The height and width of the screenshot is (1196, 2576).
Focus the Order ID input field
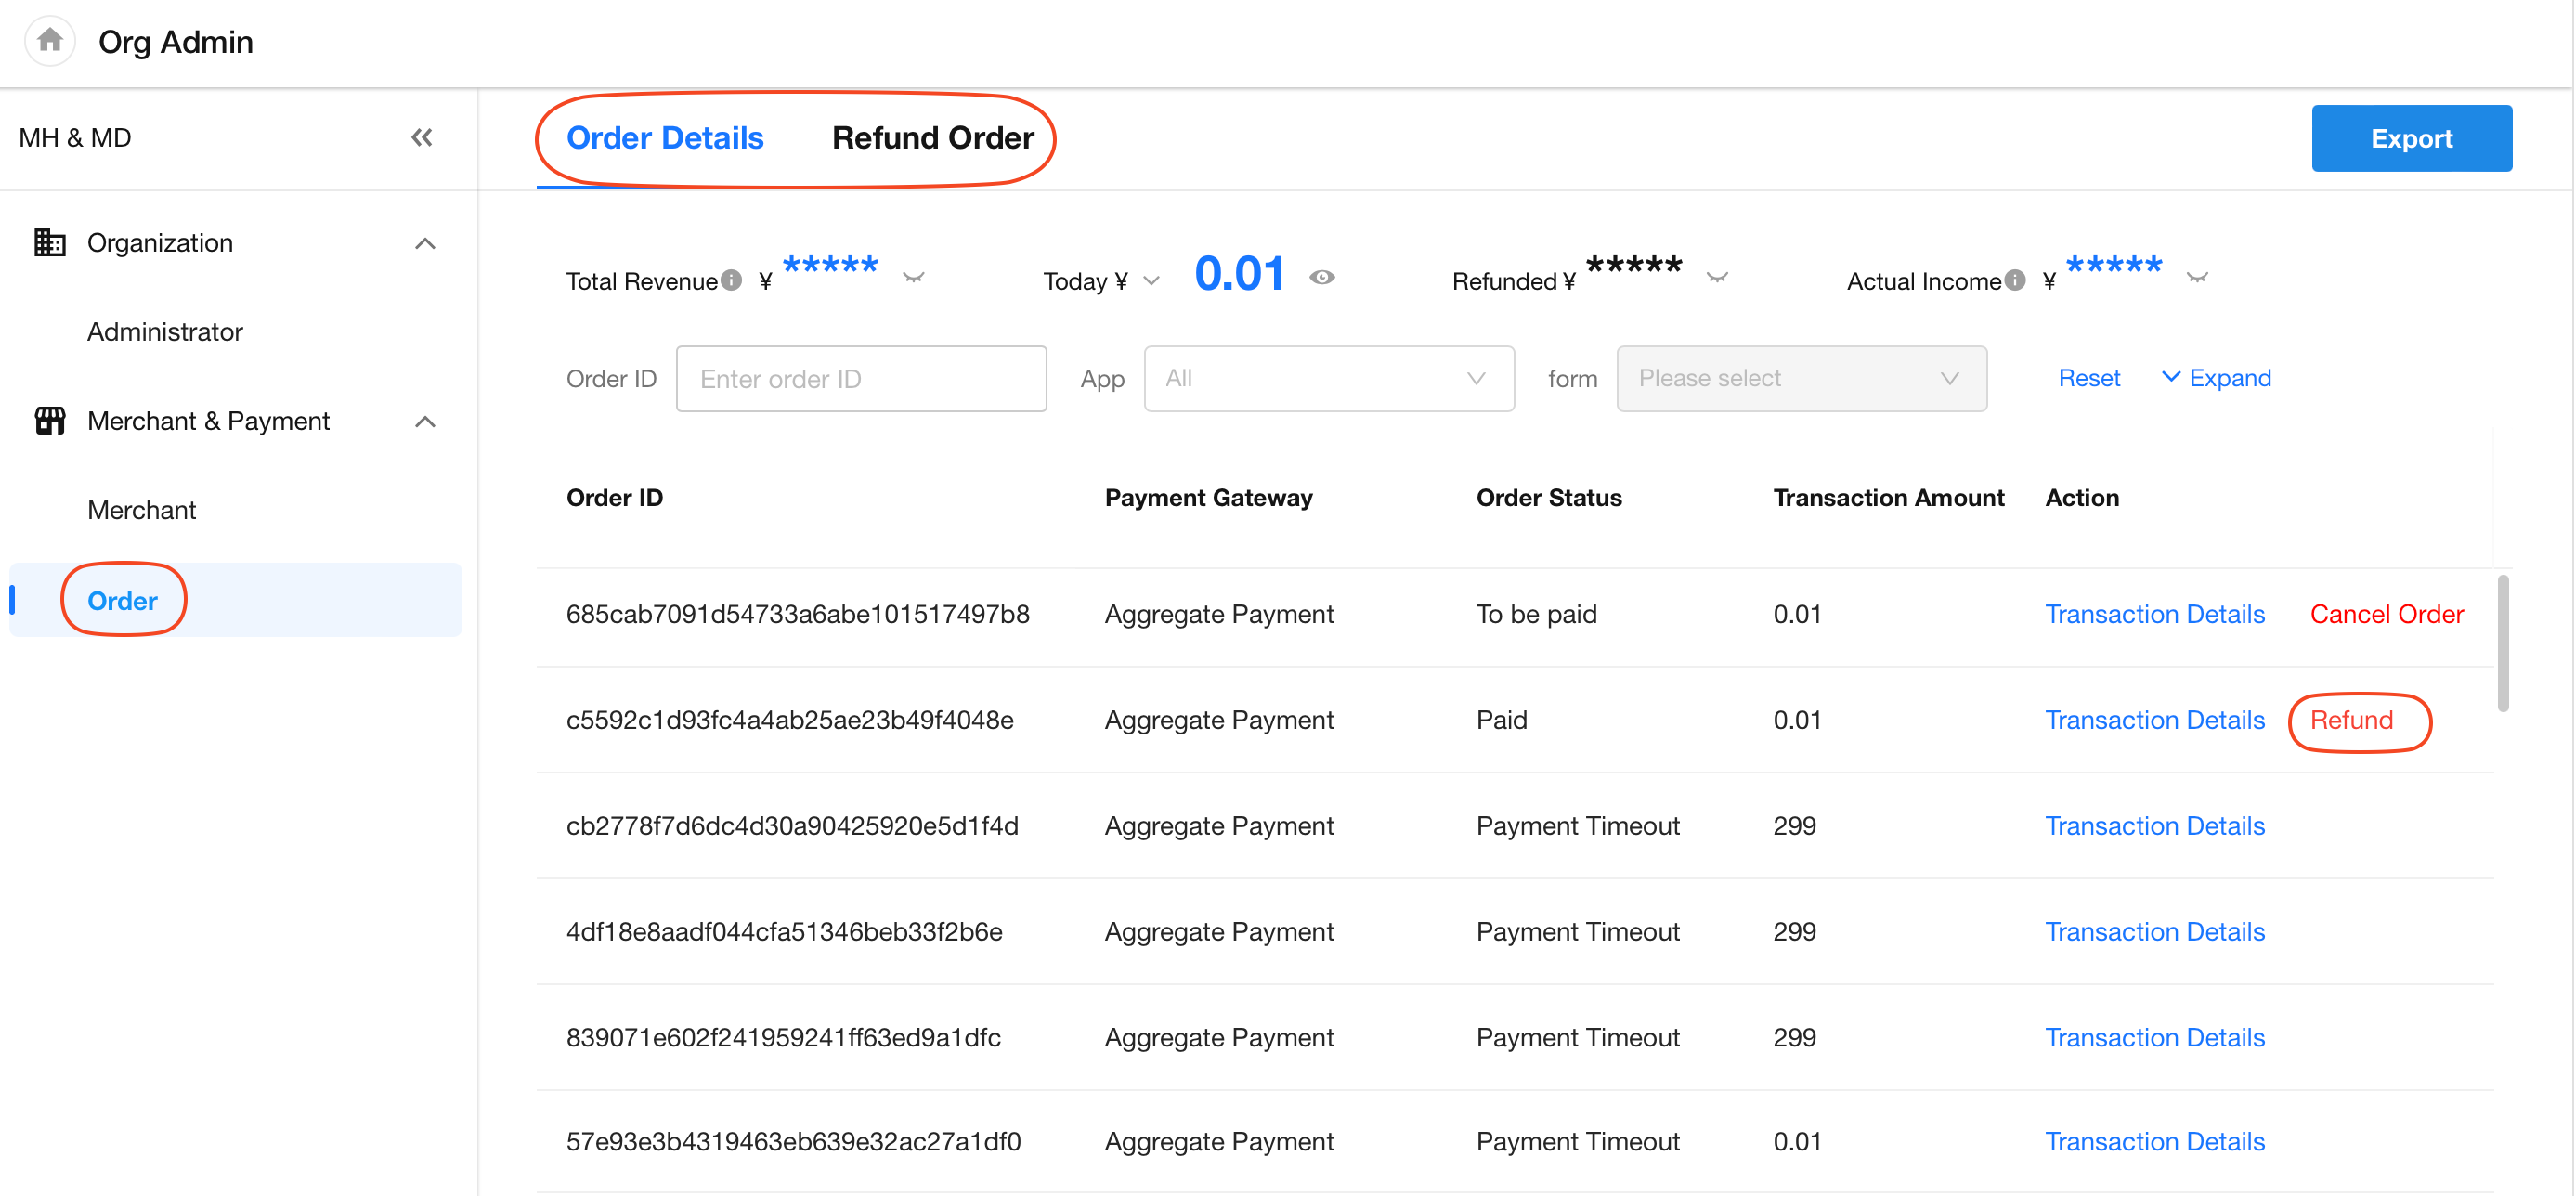click(x=862, y=379)
